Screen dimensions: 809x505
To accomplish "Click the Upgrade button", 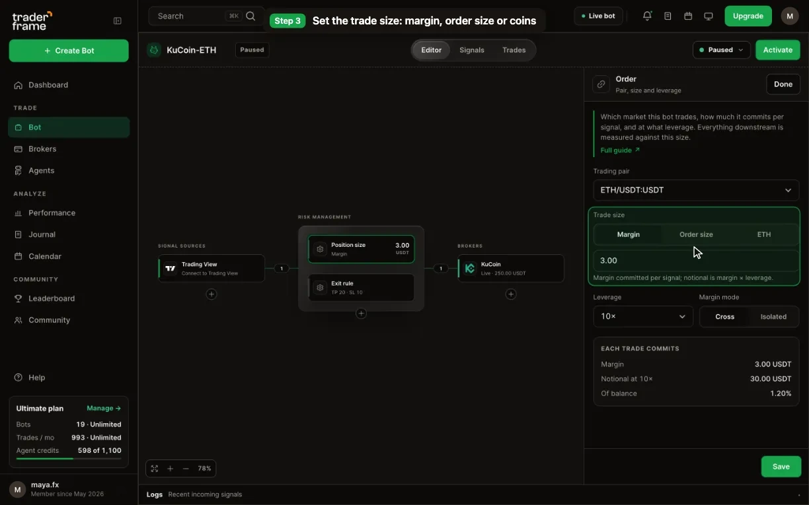I will click(748, 16).
